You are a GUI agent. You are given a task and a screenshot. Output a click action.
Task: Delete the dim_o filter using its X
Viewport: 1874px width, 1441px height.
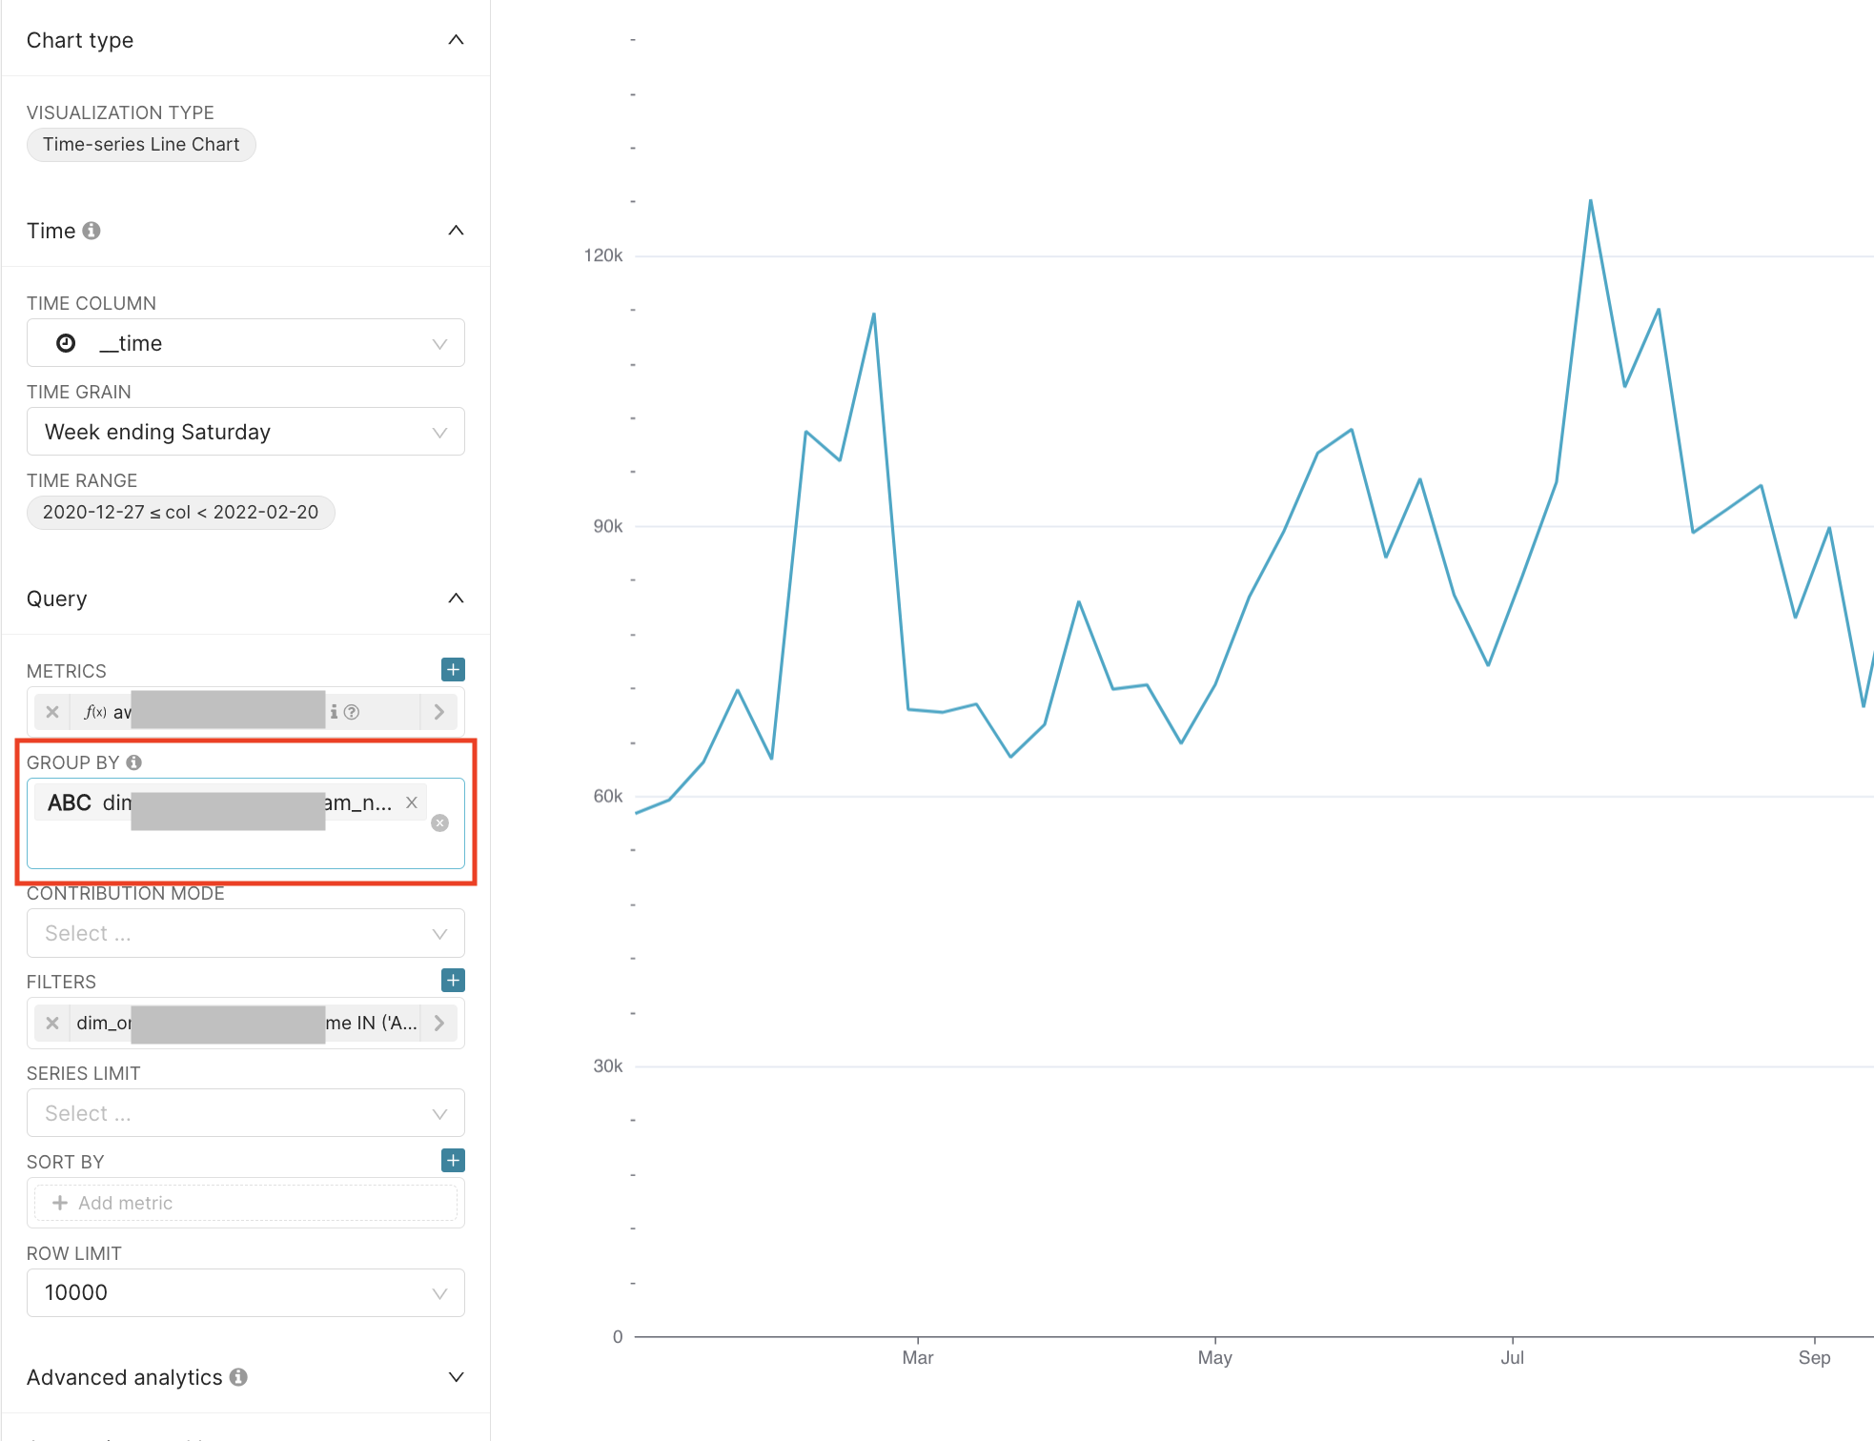[52, 1023]
